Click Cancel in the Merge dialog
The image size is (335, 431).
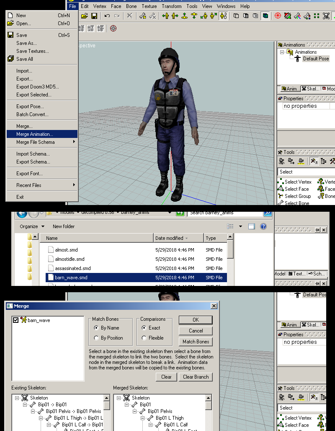[x=196, y=331]
